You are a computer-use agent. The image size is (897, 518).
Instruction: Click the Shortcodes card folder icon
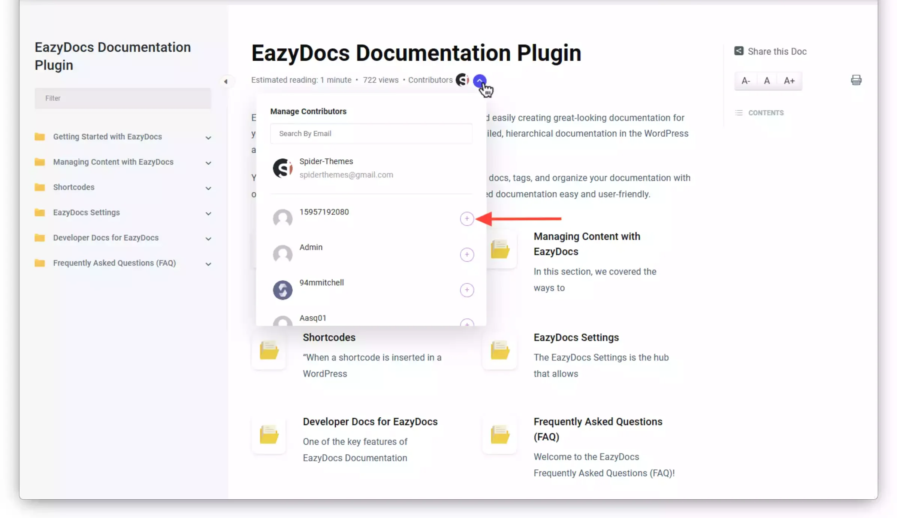click(269, 350)
